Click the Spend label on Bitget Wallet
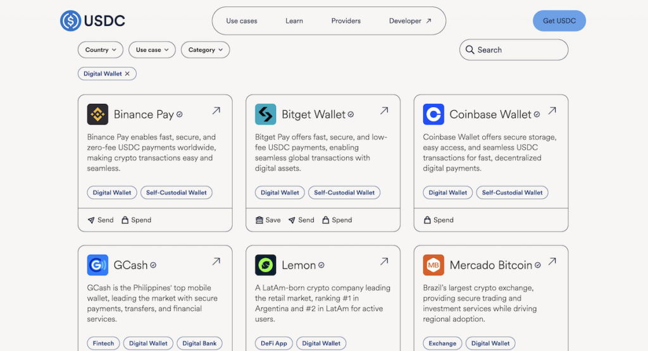This screenshot has height=351, width=648. click(342, 220)
